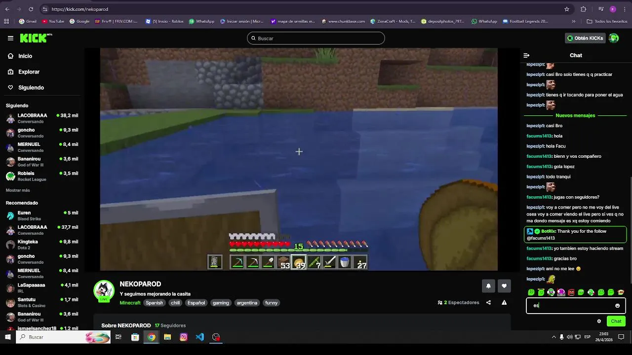Collapse the chat panel using arrow icon

coord(526,56)
